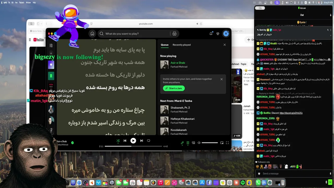Open Spotify miniplayer
334x188 pixels.
coord(222,143)
